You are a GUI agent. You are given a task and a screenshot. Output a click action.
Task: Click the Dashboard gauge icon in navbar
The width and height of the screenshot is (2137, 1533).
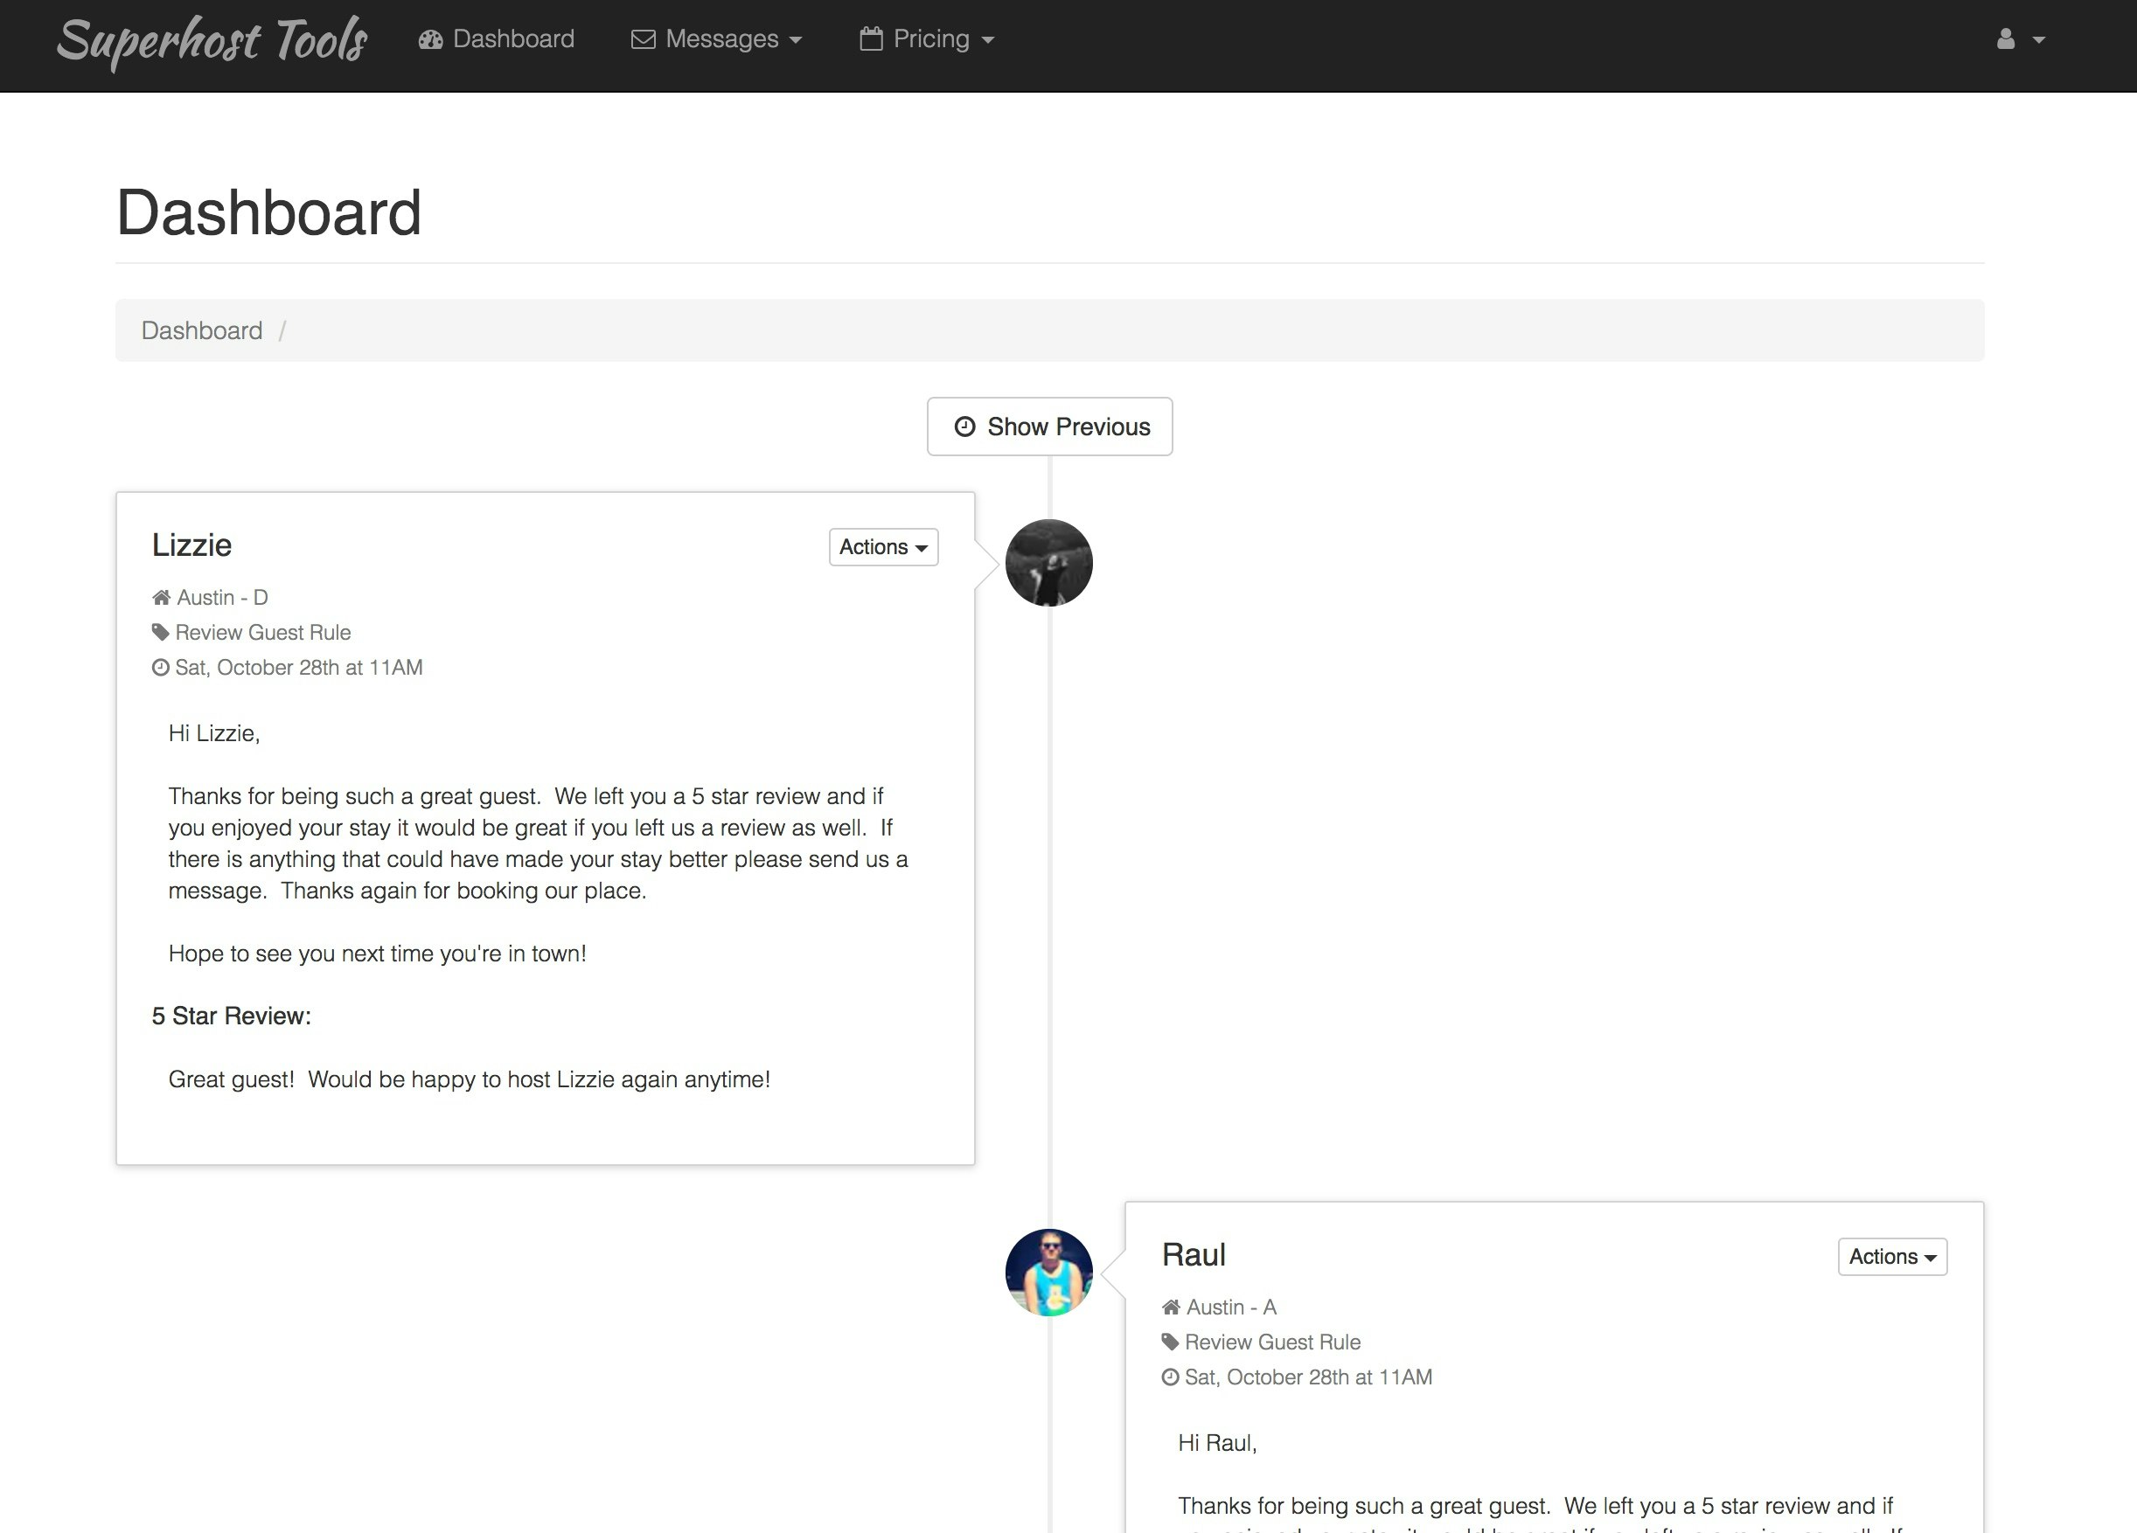432,38
